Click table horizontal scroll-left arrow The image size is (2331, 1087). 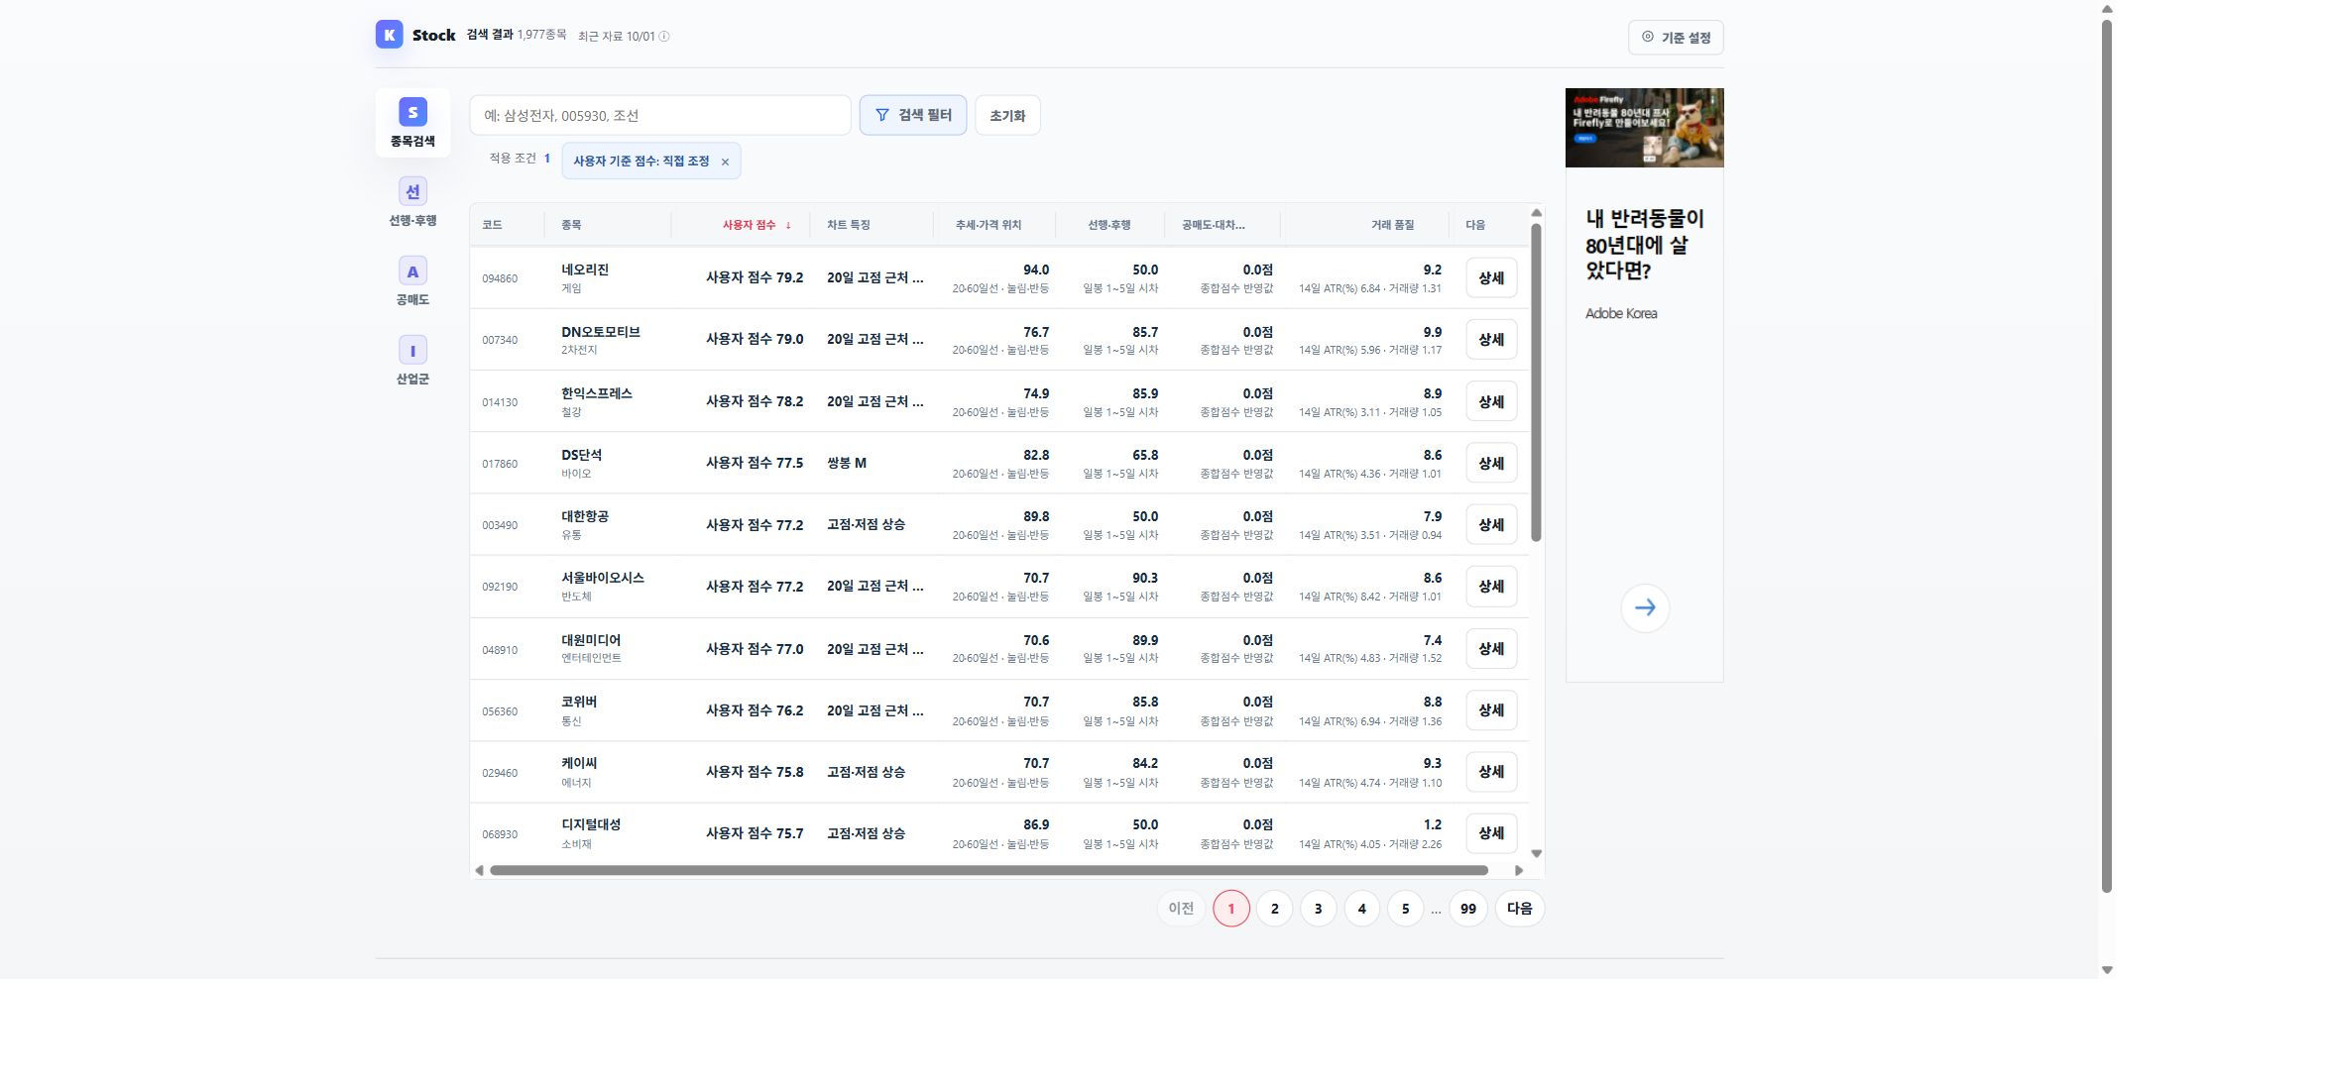(x=479, y=870)
